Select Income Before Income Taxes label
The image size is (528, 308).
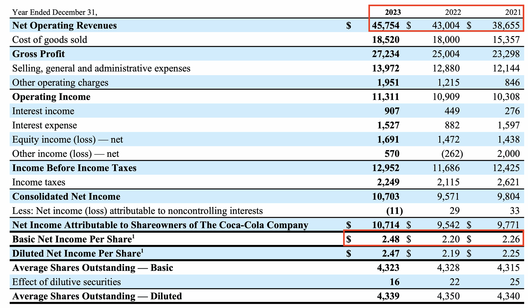pos(74,168)
